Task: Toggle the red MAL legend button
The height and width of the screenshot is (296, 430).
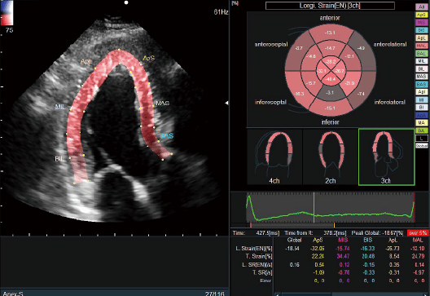Action: [422, 46]
